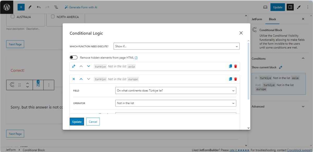Check the AUSTRALIA checkbox
This screenshot has width=313, height=152.
pos(12,16)
